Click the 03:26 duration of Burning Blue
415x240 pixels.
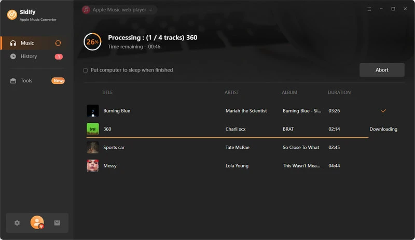[x=334, y=111]
